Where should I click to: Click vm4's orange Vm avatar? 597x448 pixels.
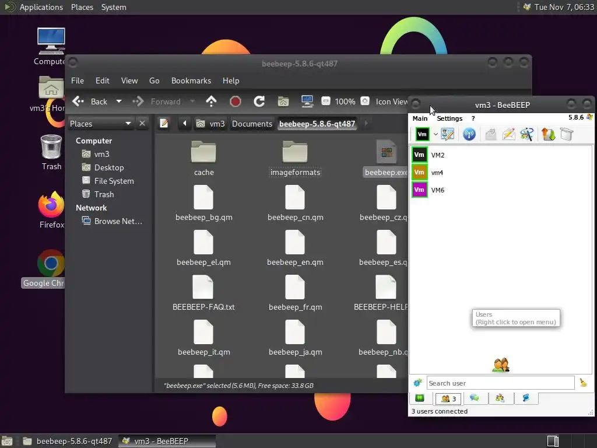point(420,172)
